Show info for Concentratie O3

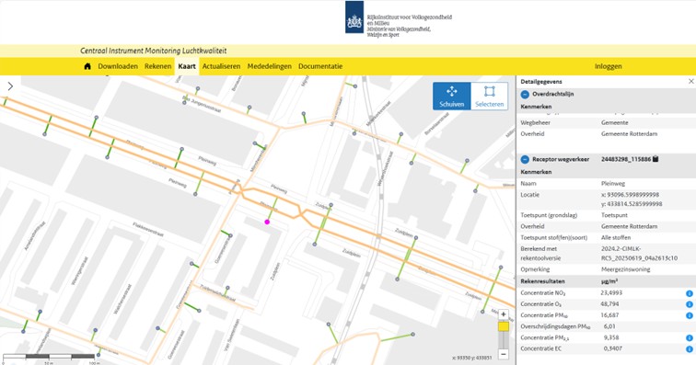coord(690,304)
